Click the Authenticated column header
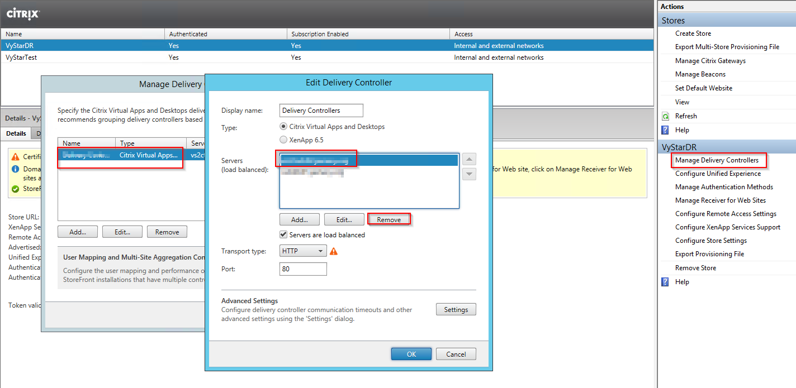Image resolution: width=796 pixels, height=388 pixels. click(x=226, y=34)
